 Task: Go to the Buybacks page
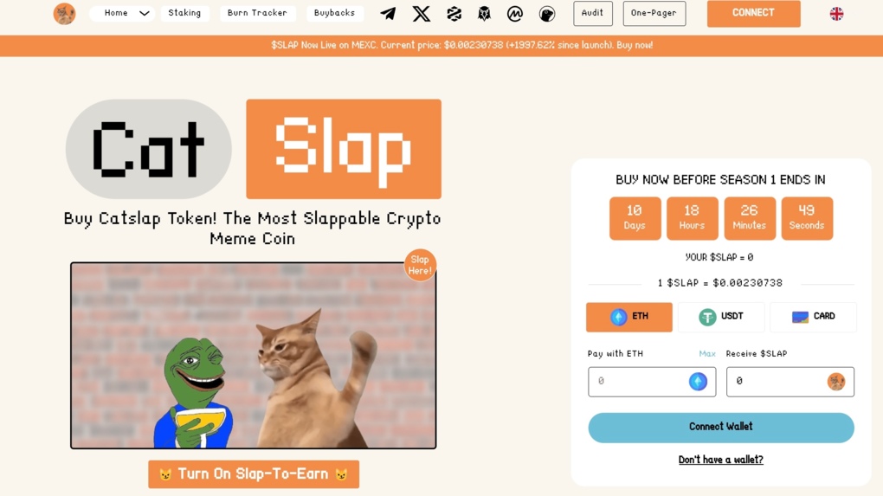click(x=334, y=13)
